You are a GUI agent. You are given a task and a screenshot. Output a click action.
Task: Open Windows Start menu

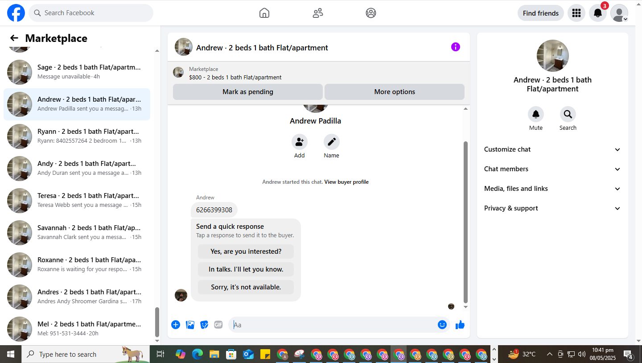pos(11,354)
